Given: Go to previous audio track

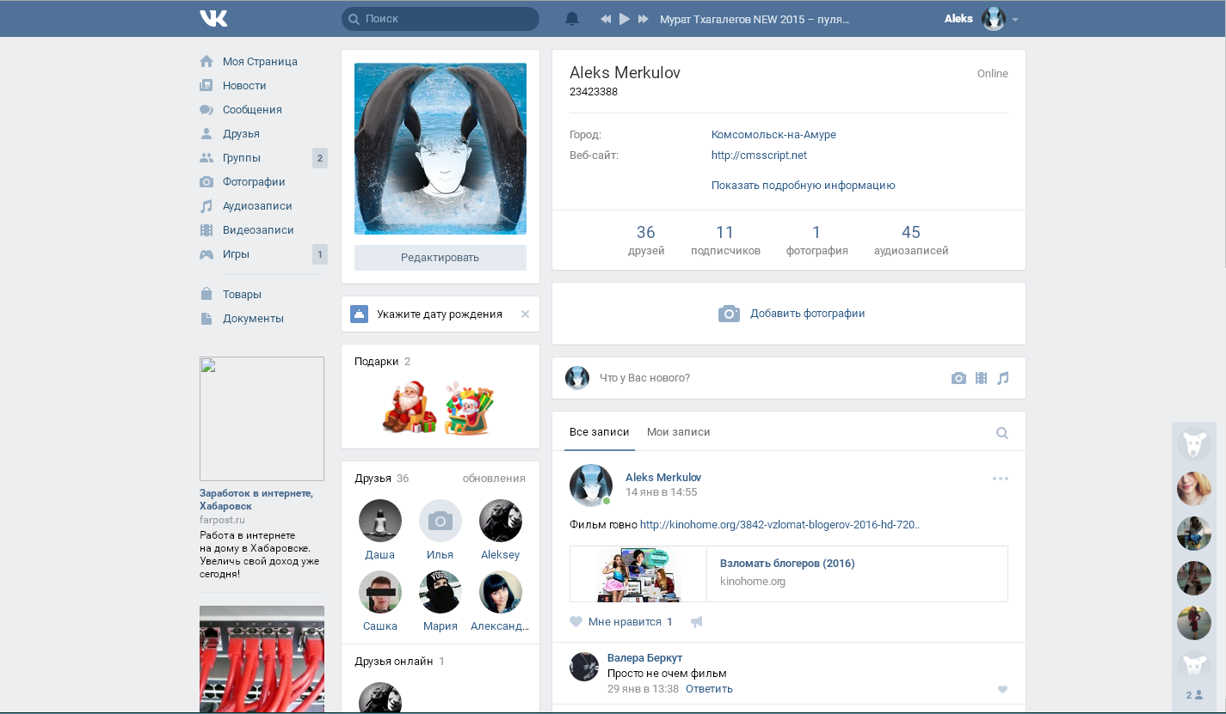Looking at the screenshot, I should click(606, 19).
